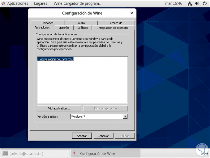Click the Windows 7 combo box field
The height and width of the screenshot is (158, 210).
(99, 116)
